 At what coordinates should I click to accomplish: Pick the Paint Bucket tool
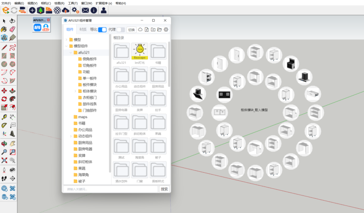point(4,29)
